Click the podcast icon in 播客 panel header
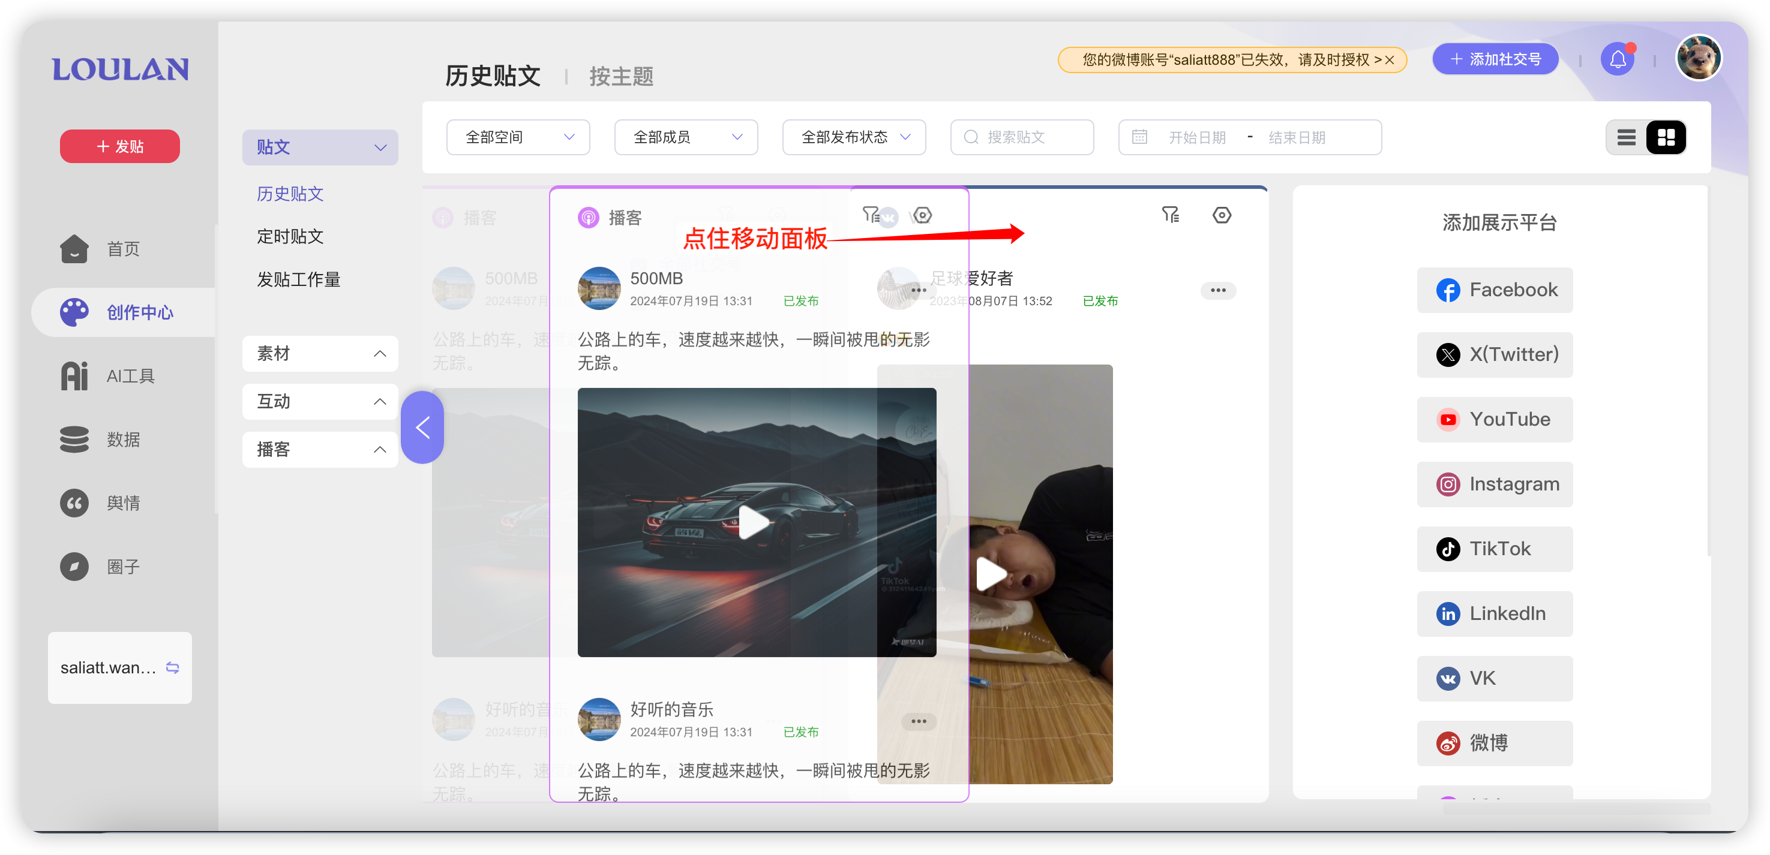This screenshot has width=1770, height=855. [588, 218]
